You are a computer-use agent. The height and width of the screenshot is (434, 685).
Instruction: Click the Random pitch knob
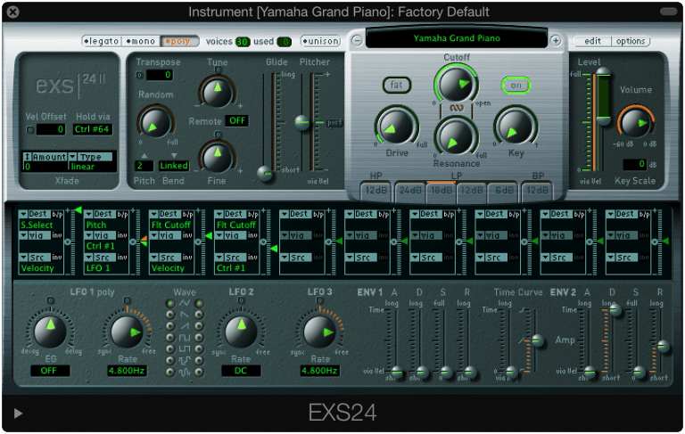[155, 123]
